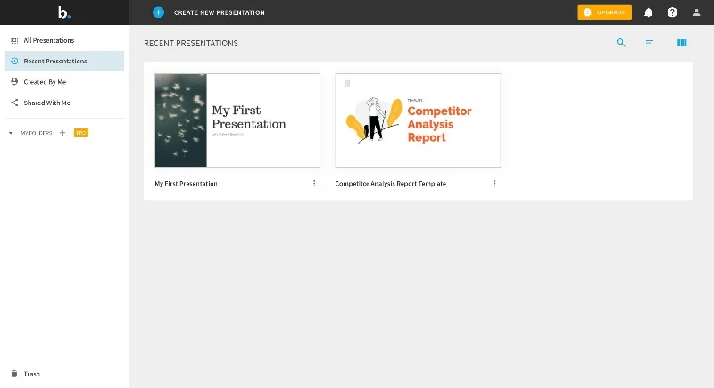
Task: Show Created By Me presentations
Action: point(45,82)
